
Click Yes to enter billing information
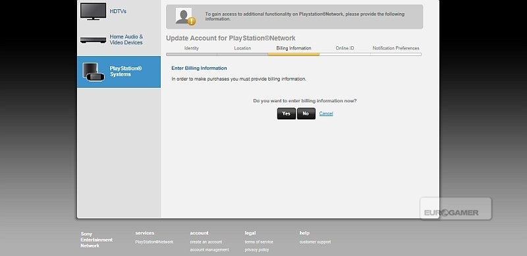point(287,113)
